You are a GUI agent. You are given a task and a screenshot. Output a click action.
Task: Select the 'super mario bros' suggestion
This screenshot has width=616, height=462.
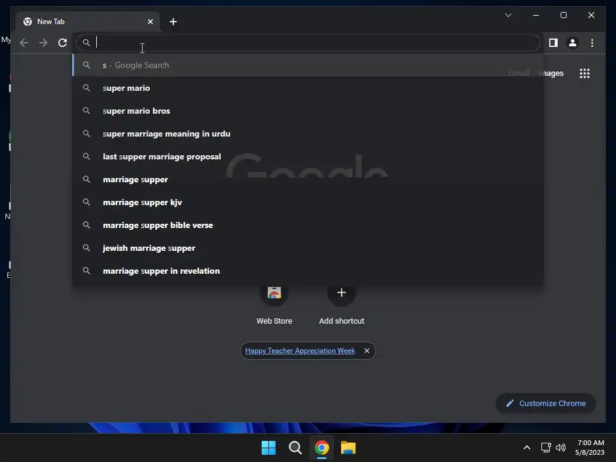[308, 111]
